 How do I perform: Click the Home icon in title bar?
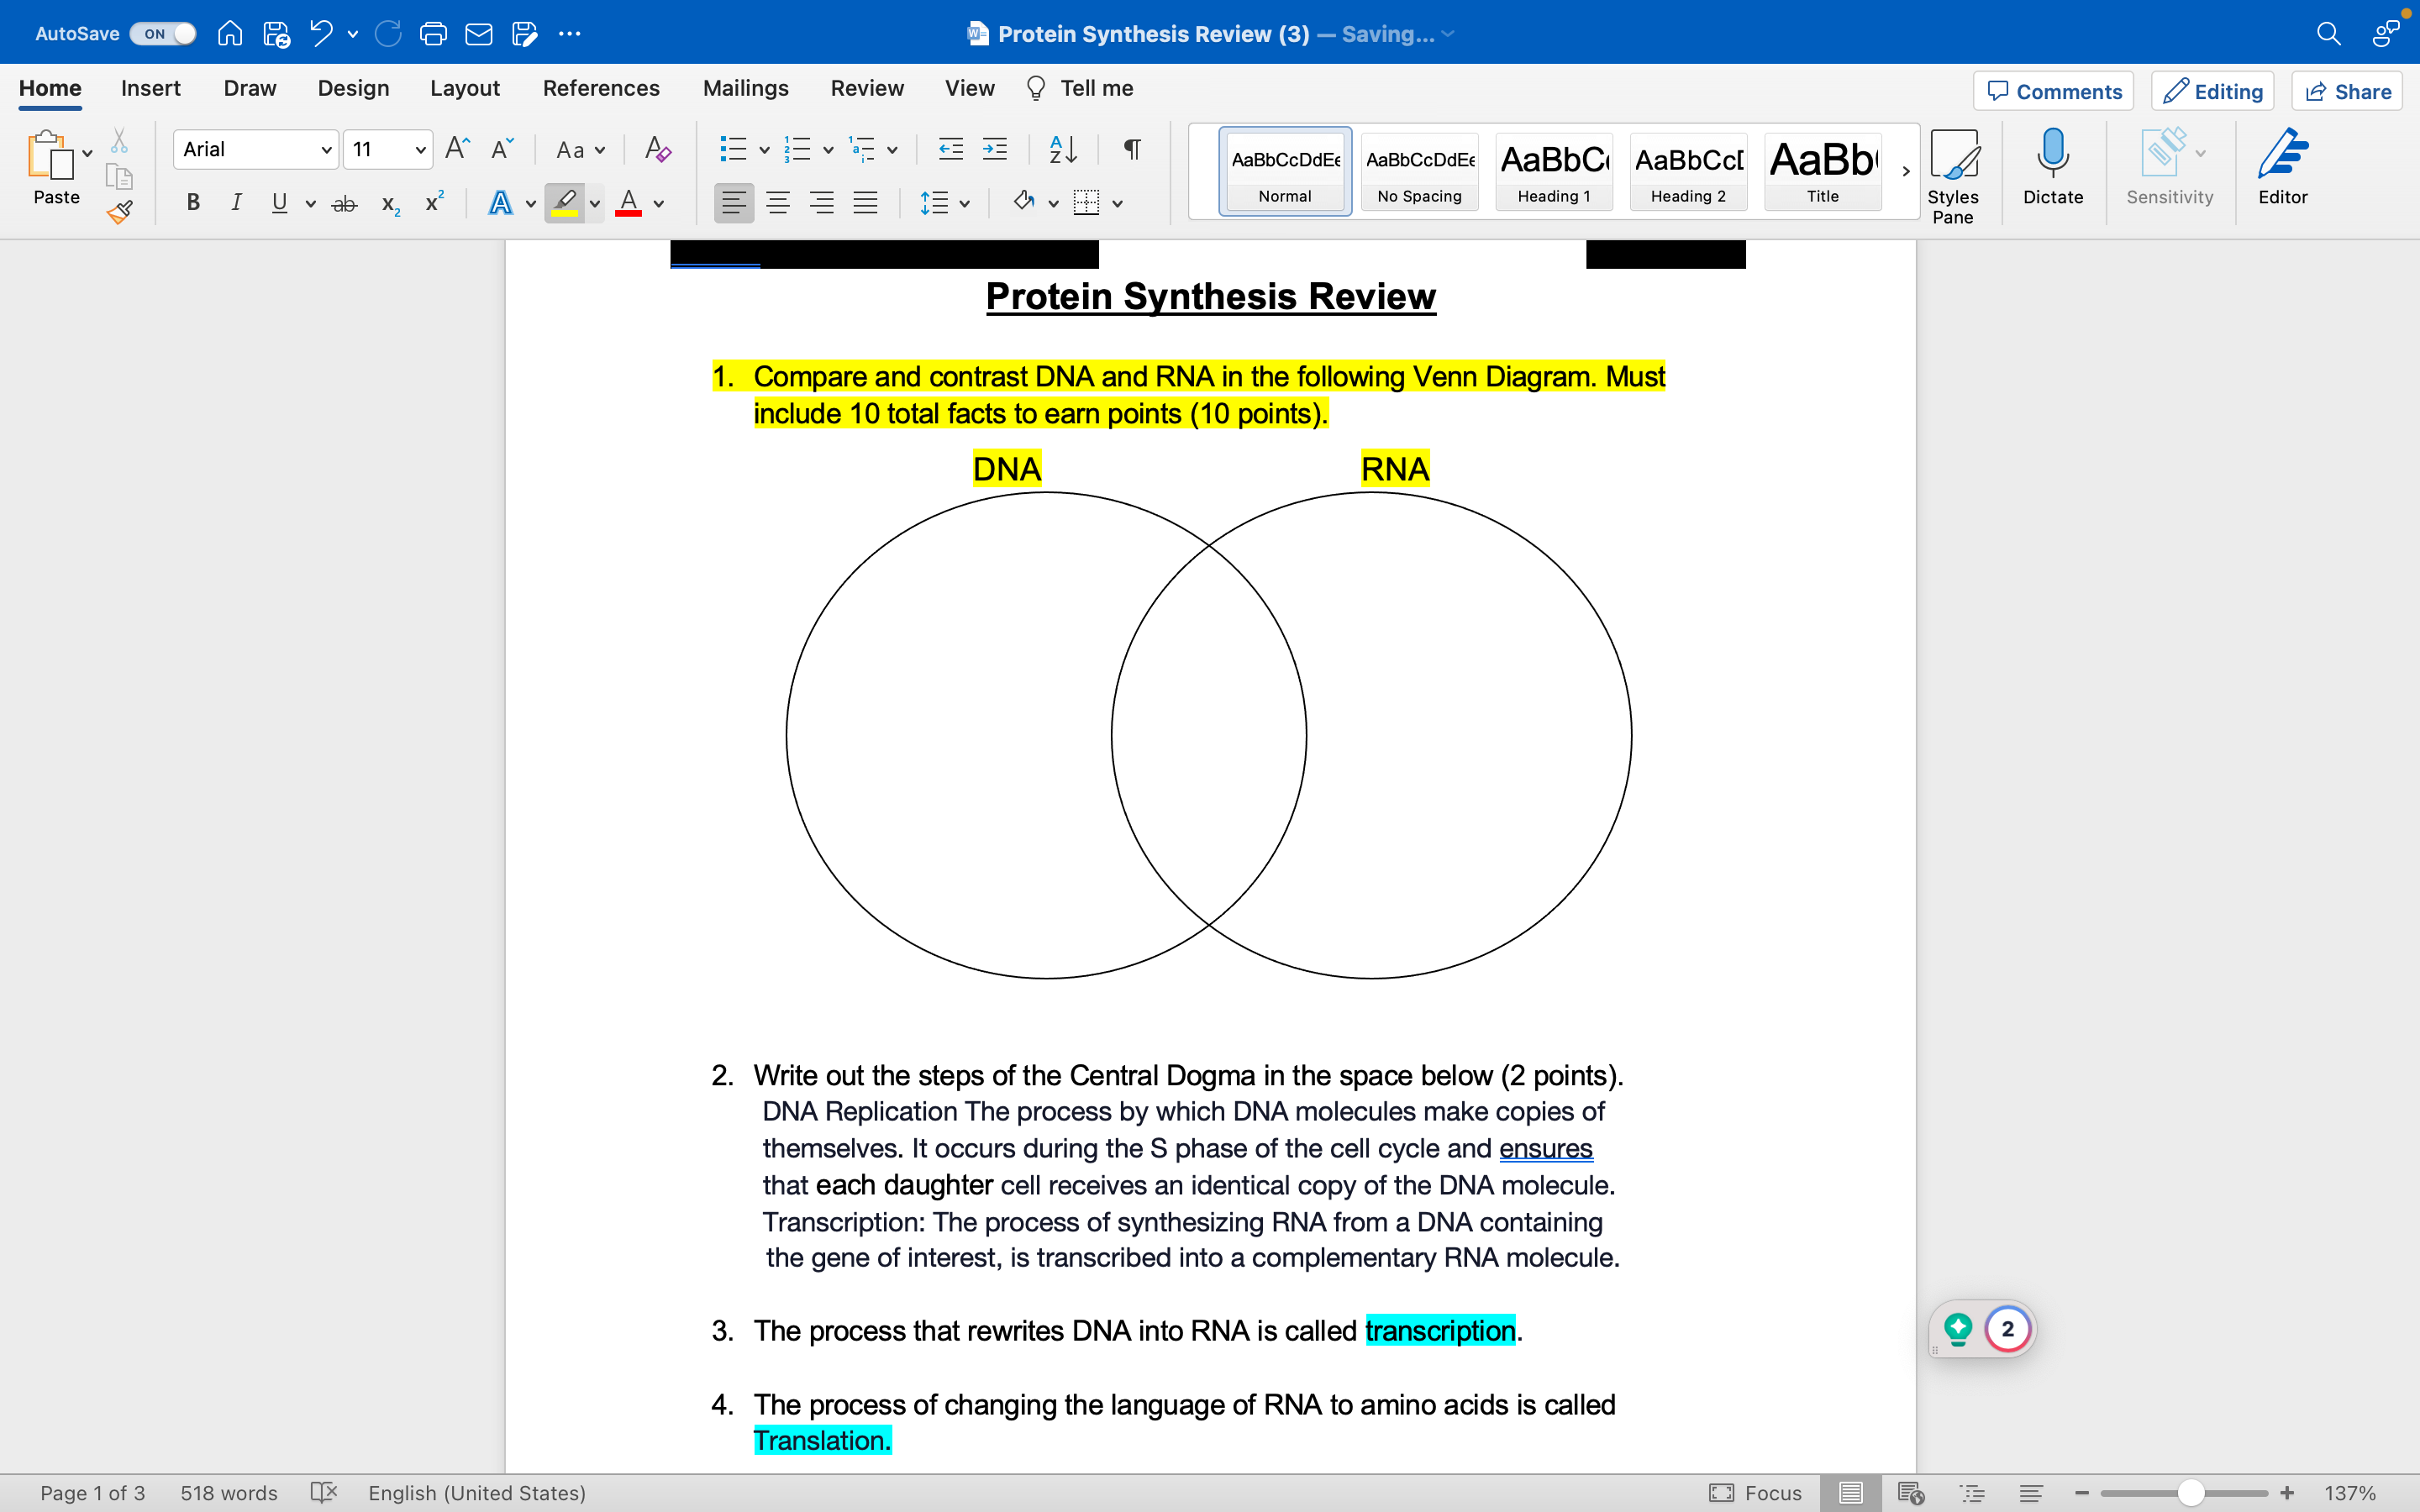(230, 33)
